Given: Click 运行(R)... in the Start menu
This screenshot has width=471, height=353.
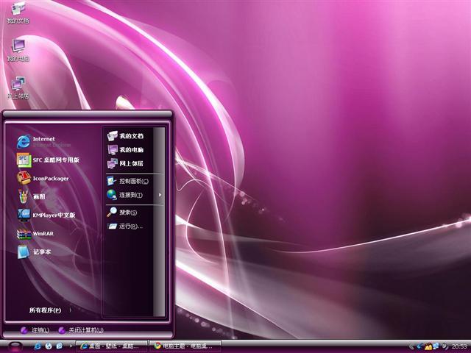Looking at the screenshot, I should [x=130, y=227].
